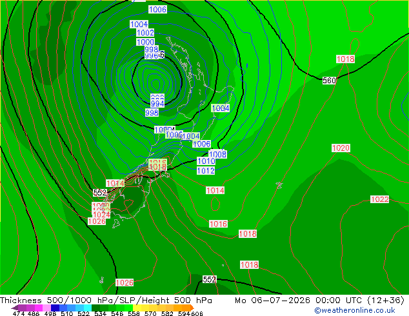Click the blue 1010 isobar label

206,161
